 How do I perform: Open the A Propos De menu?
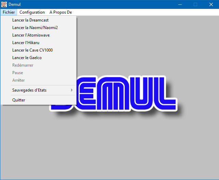click(x=60, y=12)
